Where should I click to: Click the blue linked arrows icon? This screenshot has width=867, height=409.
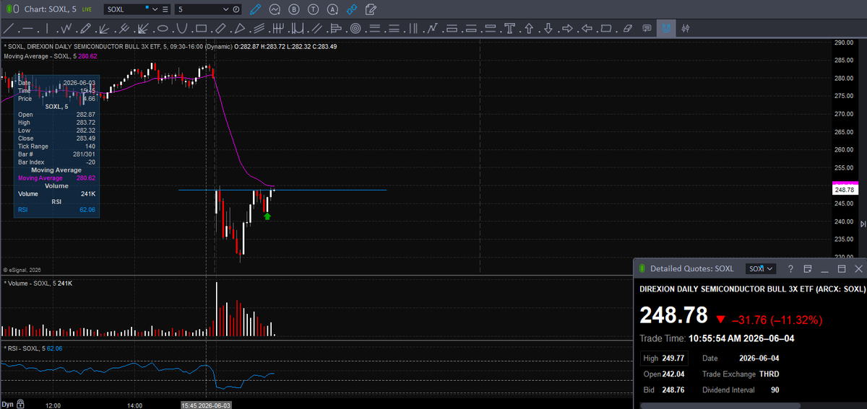click(352, 9)
